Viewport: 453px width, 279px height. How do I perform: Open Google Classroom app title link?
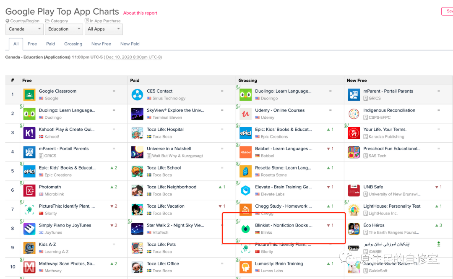pos(58,91)
